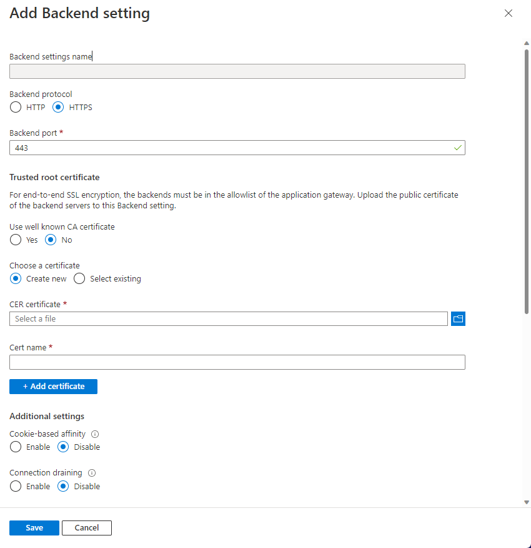Disable Cookie-based affinity
Screen dimensions: 531x548
click(63, 447)
